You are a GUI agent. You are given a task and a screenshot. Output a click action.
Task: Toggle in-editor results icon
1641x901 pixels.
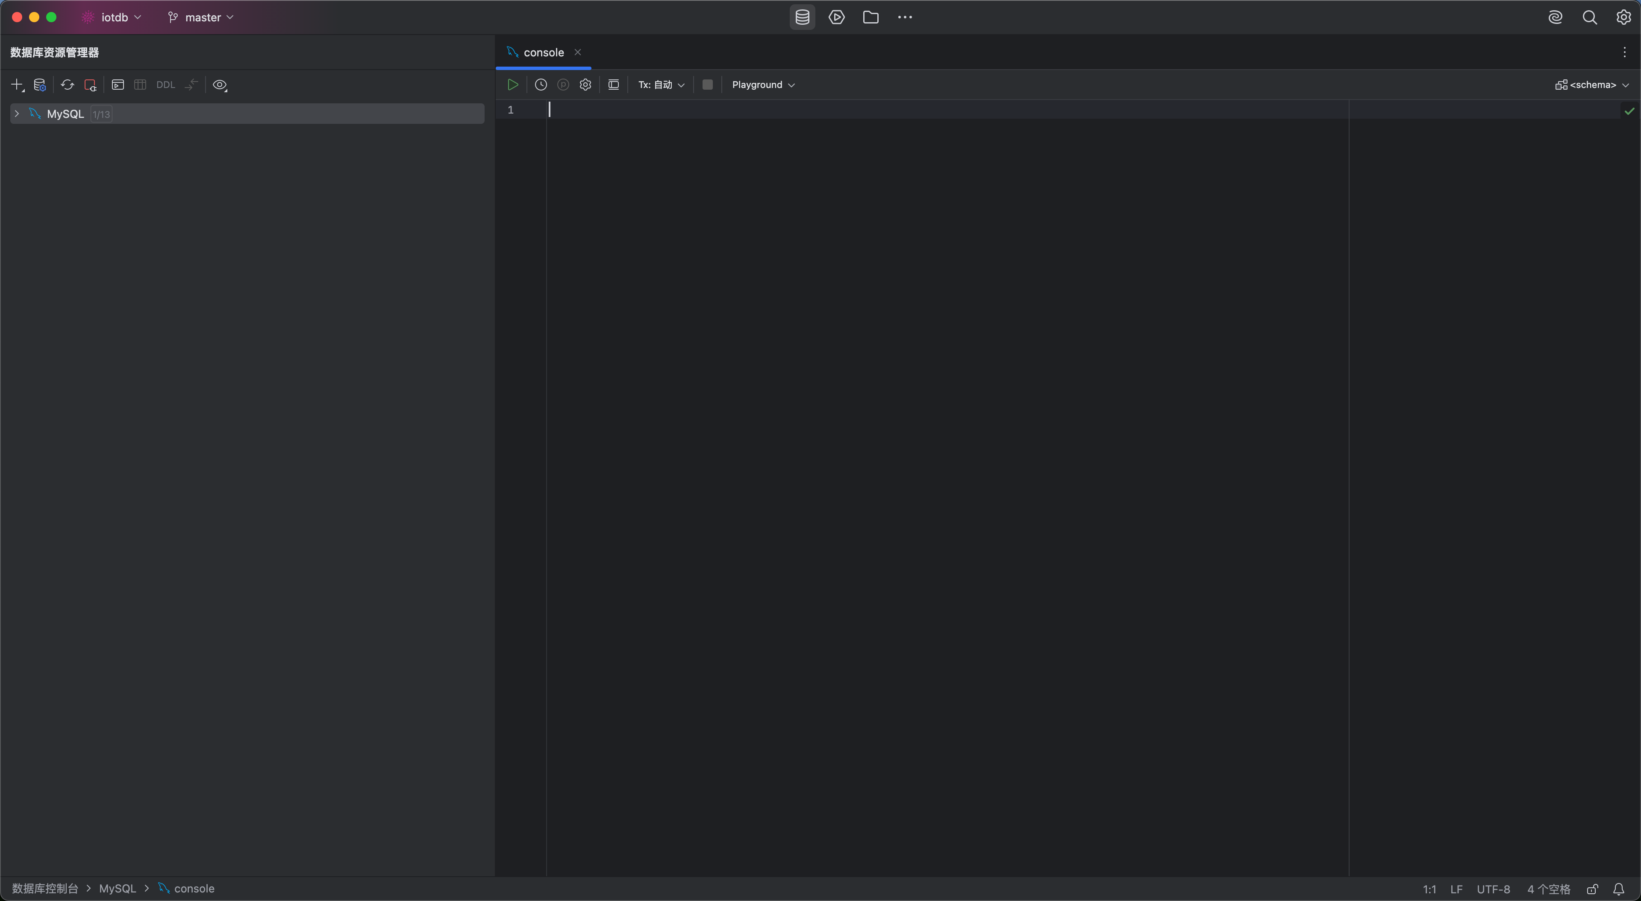click(x=614, y=85)
